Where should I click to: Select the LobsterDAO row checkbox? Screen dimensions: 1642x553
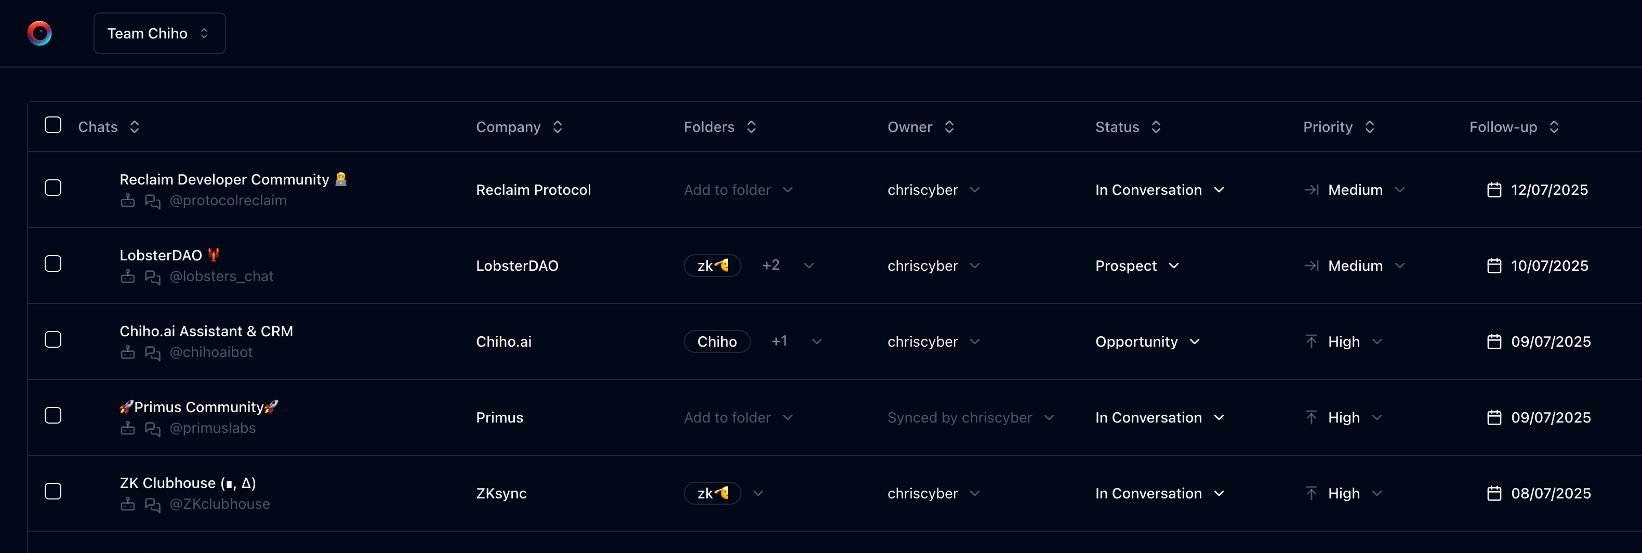53,264
